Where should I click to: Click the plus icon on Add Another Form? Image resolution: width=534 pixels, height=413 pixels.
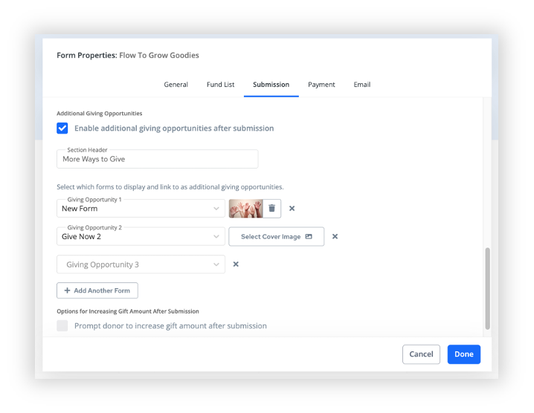(67, 290)
